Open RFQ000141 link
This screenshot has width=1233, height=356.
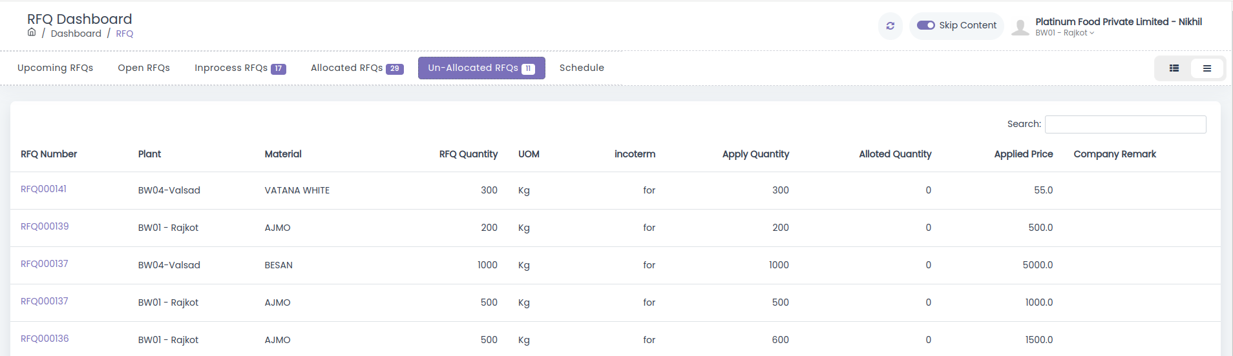click(x=43, y=189)
